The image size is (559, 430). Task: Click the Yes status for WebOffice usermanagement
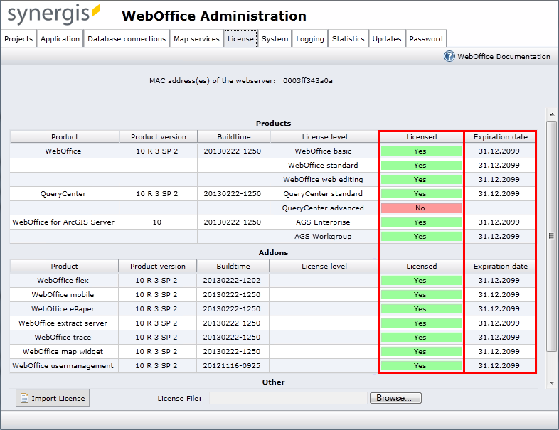coord(421,366)
